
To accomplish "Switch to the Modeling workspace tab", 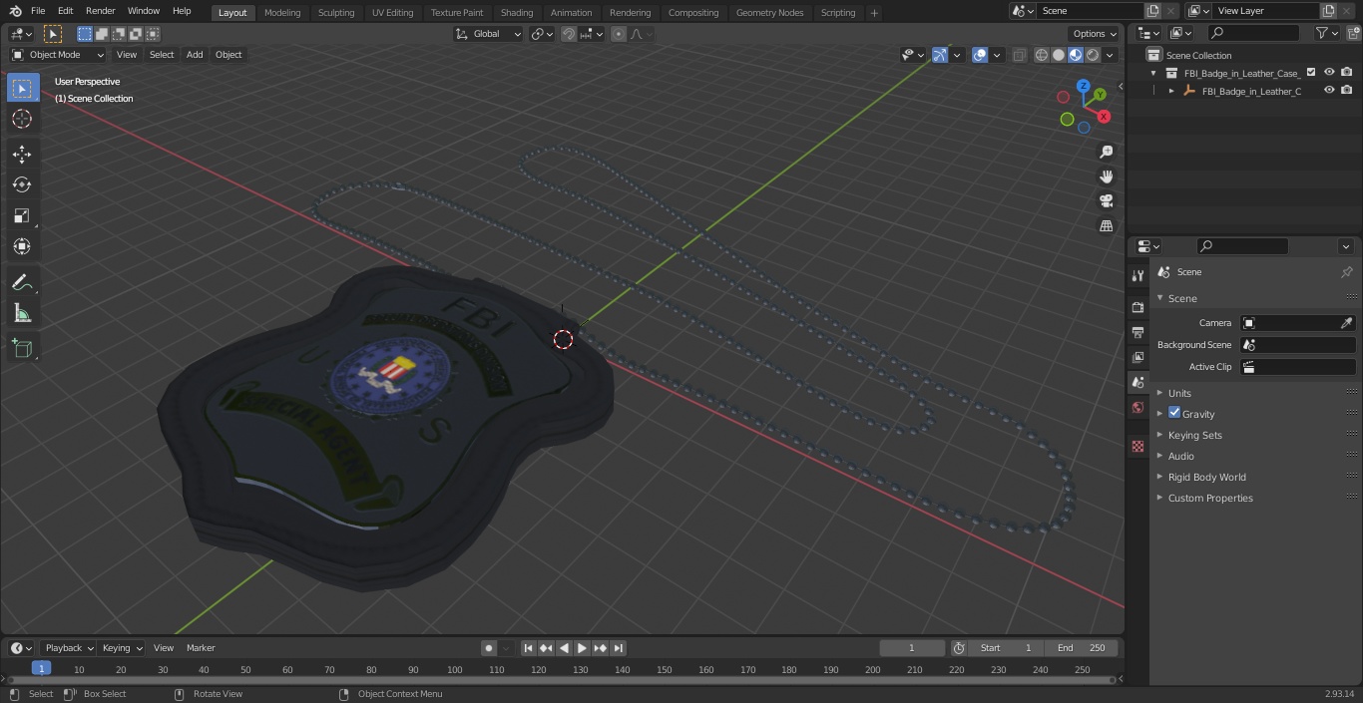I will (x=282, y=12).
